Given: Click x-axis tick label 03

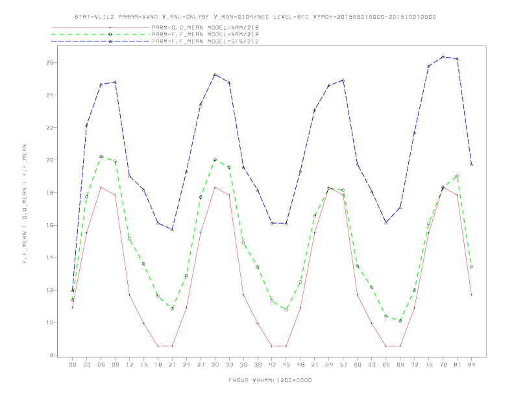Looking at the screenshot, I should 86,365.
